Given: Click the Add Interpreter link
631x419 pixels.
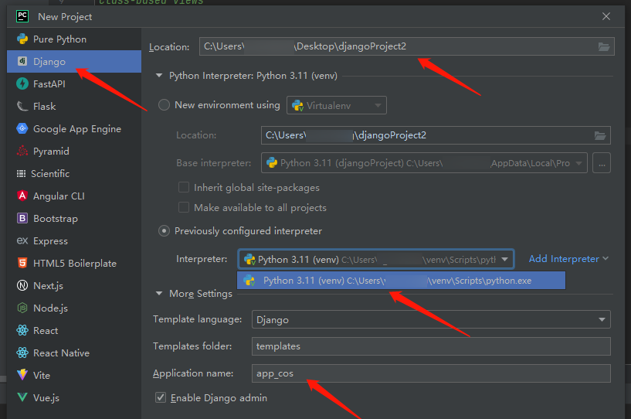Looking at the screenshot, I should pos(568,259).
